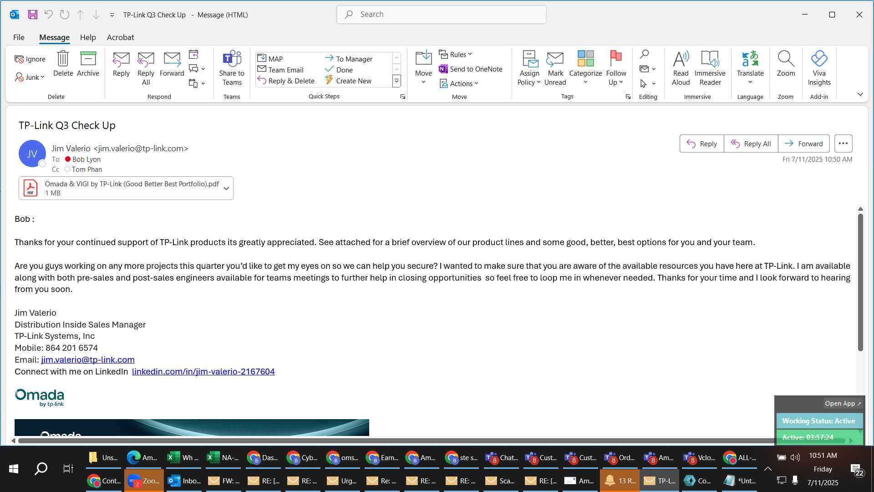Open the Translate dropdown
Image resolution: width=874 pixels, height=492 pixels.
tap(750, 68)
